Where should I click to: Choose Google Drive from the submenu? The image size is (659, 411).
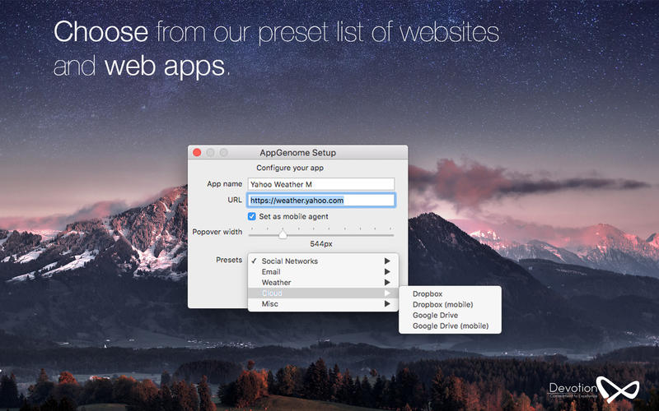pyautogui.click(x=450, y=315)
